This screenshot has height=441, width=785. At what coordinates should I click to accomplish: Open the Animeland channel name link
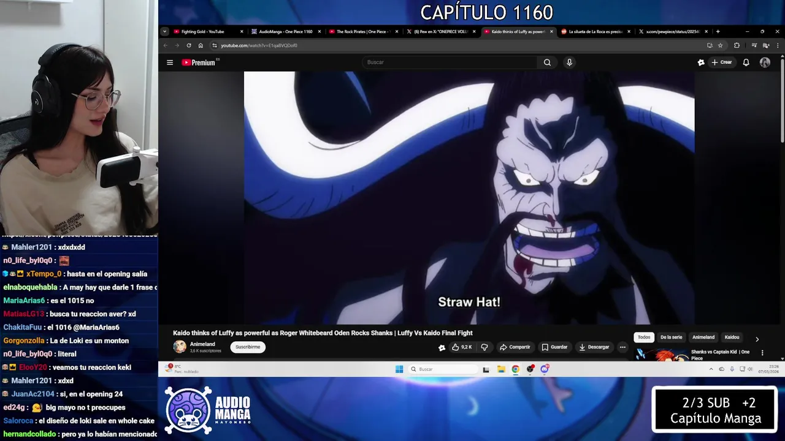(x=202, y=344)
